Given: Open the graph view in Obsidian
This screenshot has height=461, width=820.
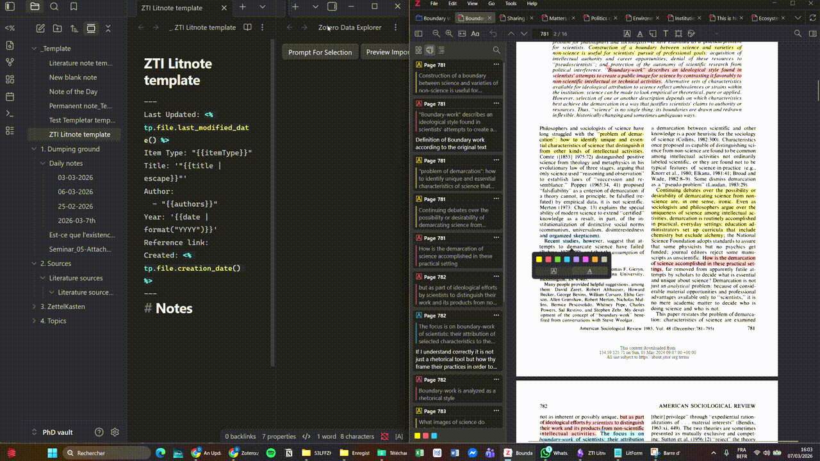Looking at the screenshot, I should coord(9,61).
